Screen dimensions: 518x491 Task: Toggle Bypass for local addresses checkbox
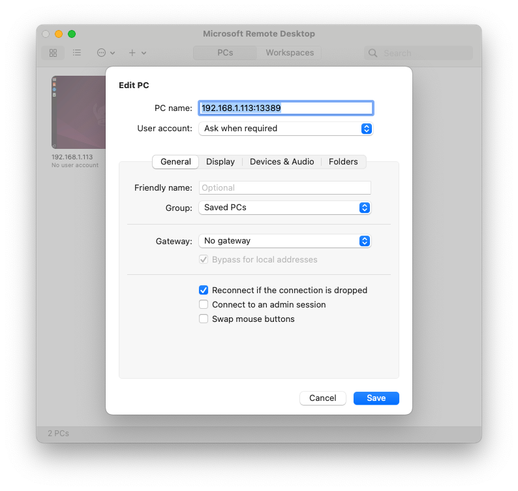[x=204, y=260]
